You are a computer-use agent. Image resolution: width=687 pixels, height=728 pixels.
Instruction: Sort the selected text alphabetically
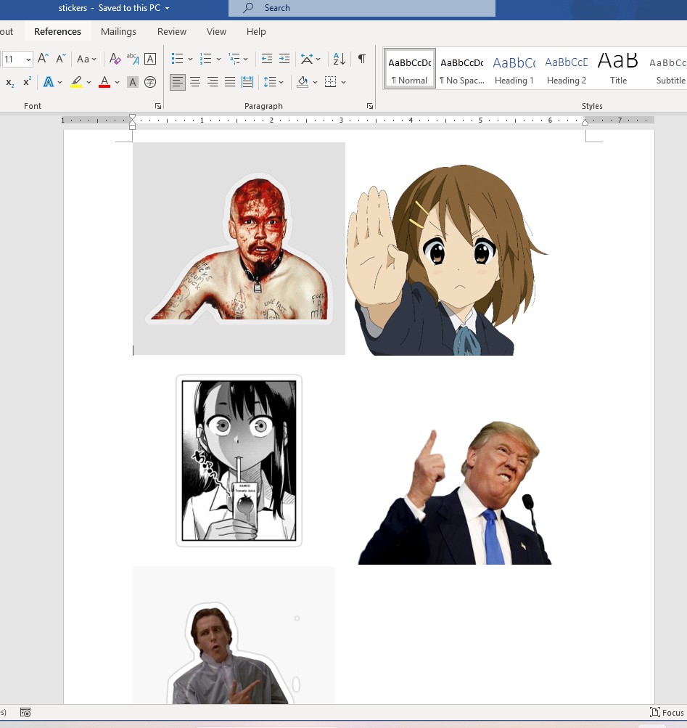(x=339, y=59)
